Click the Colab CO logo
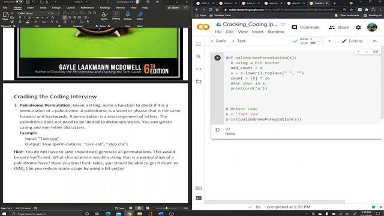 pyautogui.click(x=203, y=27)
